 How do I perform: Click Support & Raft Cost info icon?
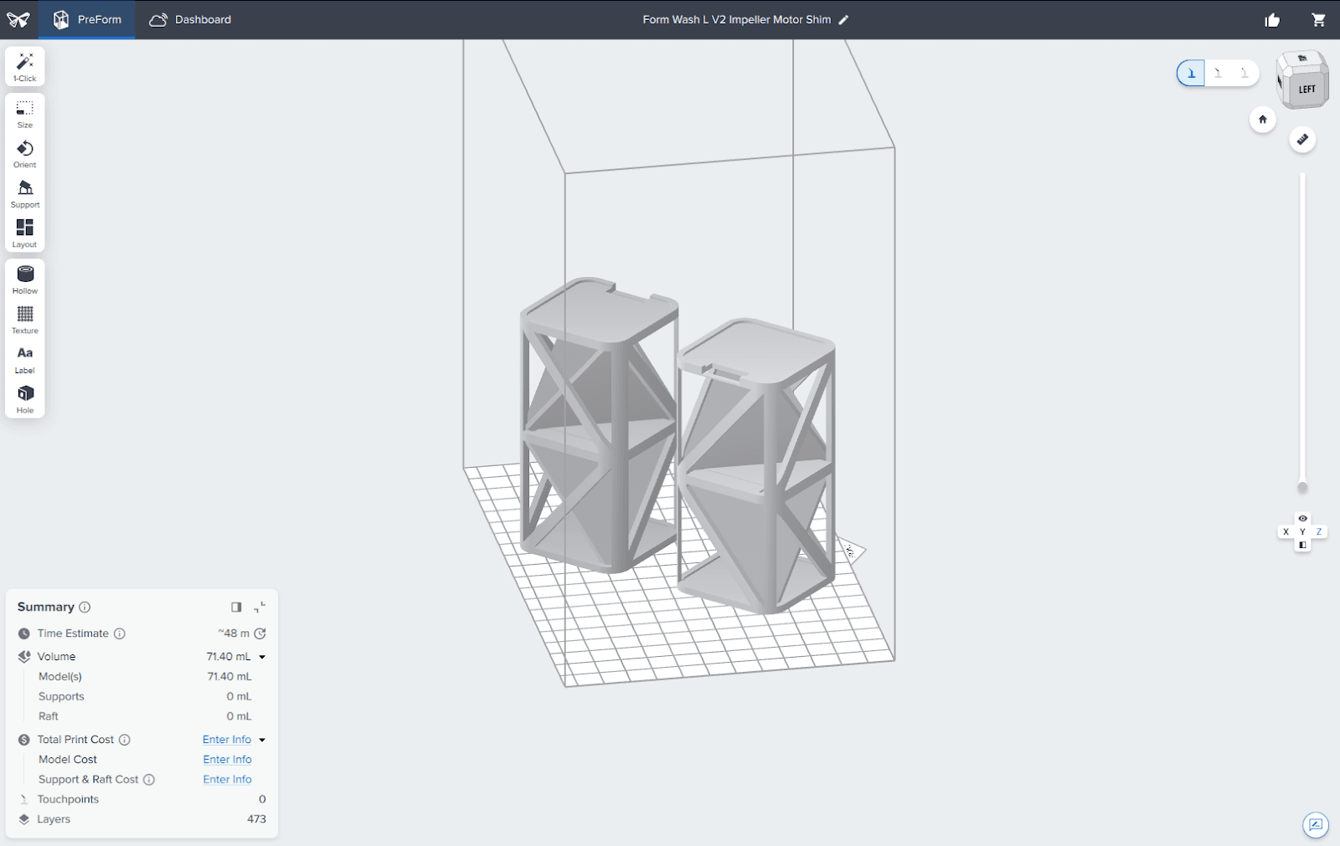click(149, 780)
